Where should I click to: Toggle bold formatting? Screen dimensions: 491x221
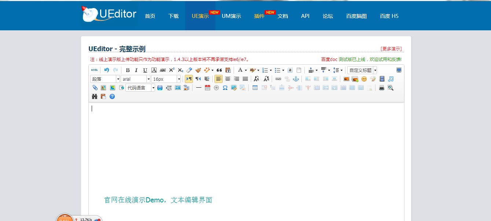click(128, 70)
